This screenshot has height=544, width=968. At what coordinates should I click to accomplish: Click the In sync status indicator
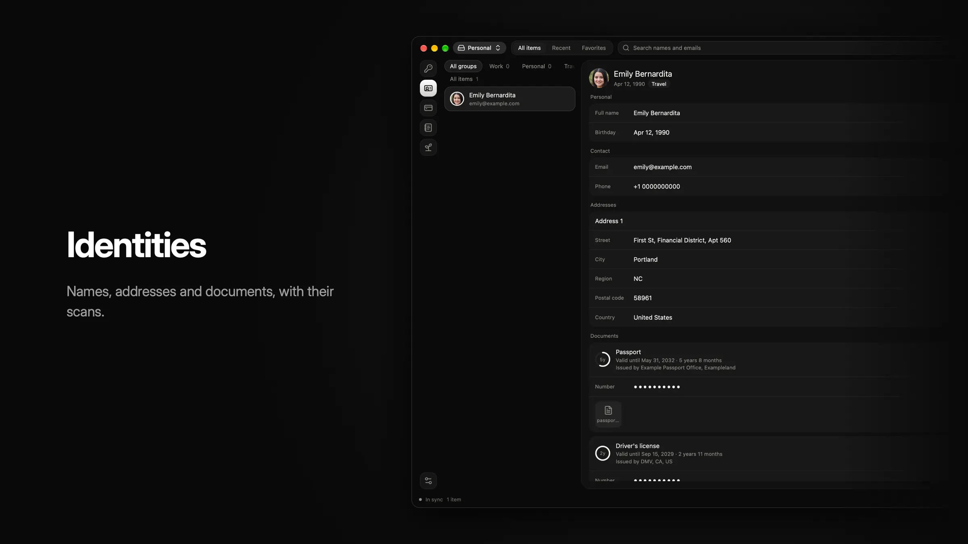click(431, 500)
